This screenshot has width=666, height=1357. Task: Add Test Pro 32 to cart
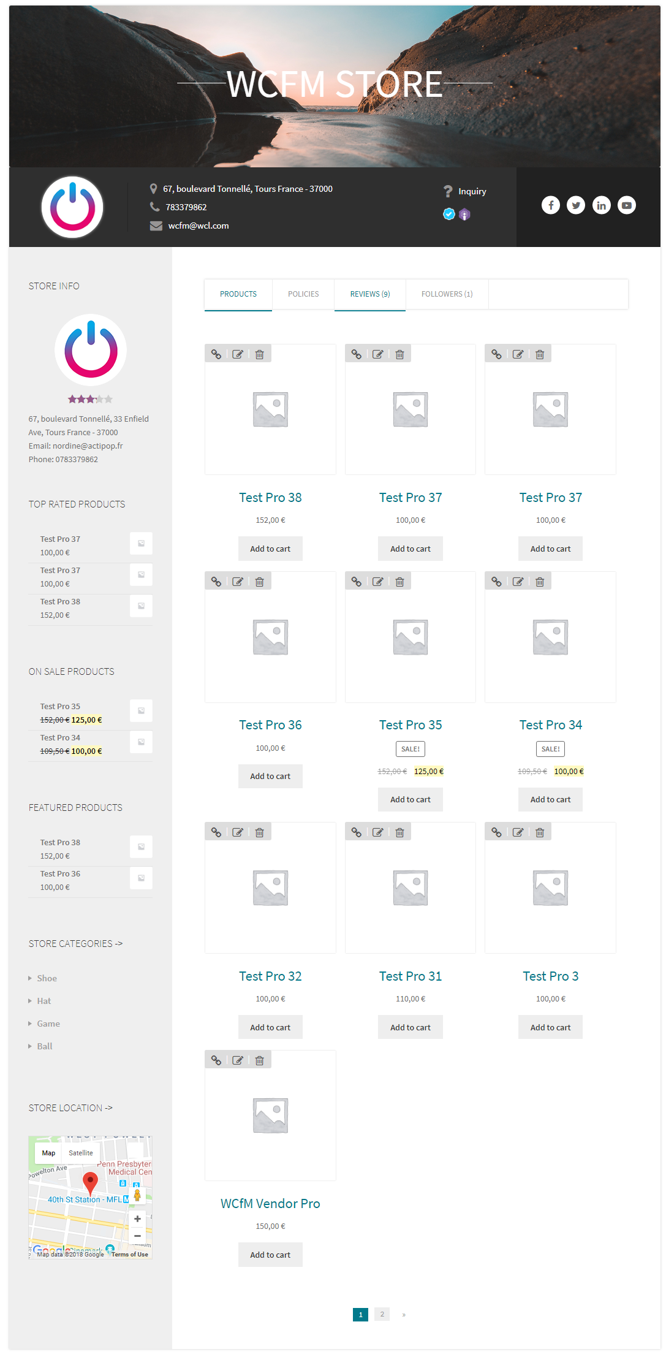point(270,1027)
